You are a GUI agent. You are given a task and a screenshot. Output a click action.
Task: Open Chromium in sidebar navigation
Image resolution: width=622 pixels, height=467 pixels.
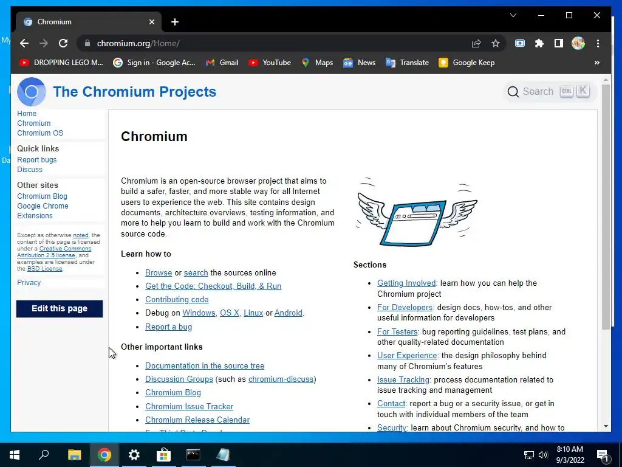point(34,123)
